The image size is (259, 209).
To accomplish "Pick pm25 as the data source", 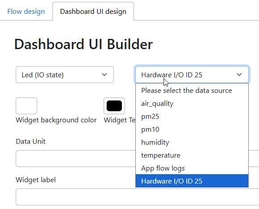I will pos(192,117).
